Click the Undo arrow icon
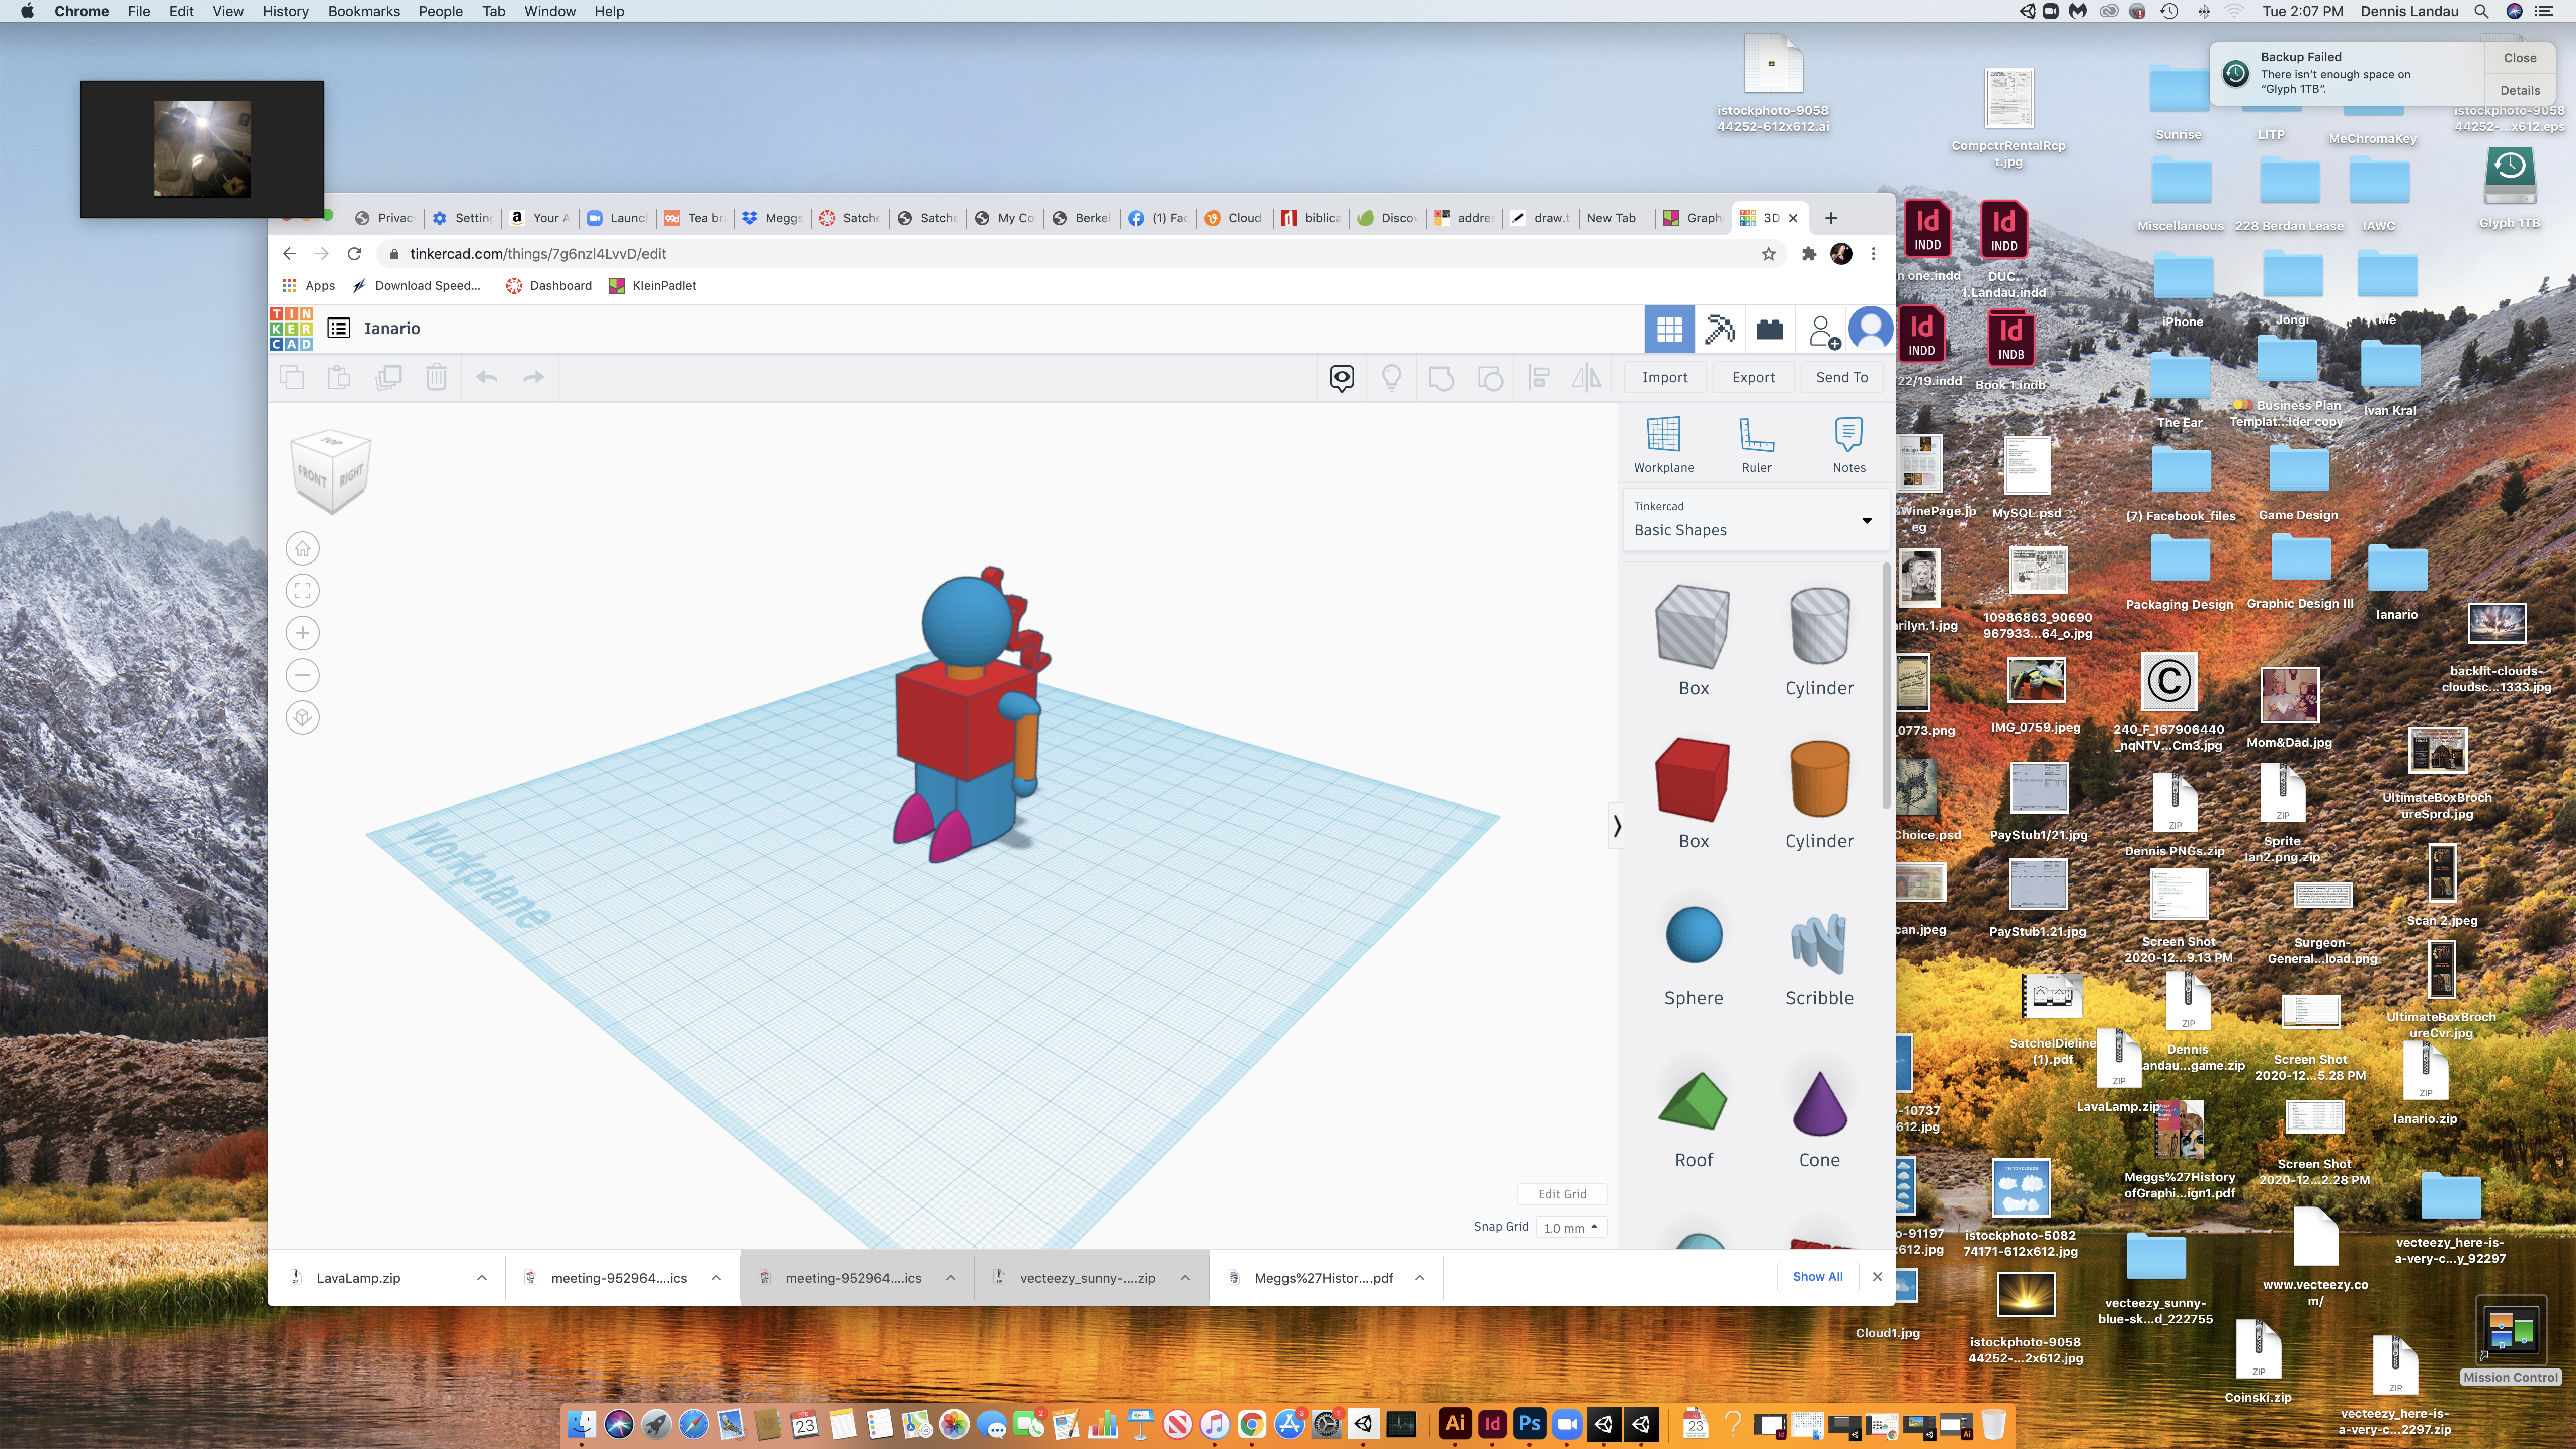Viewport: 2576px width, 1449px height. click(486, 377)
